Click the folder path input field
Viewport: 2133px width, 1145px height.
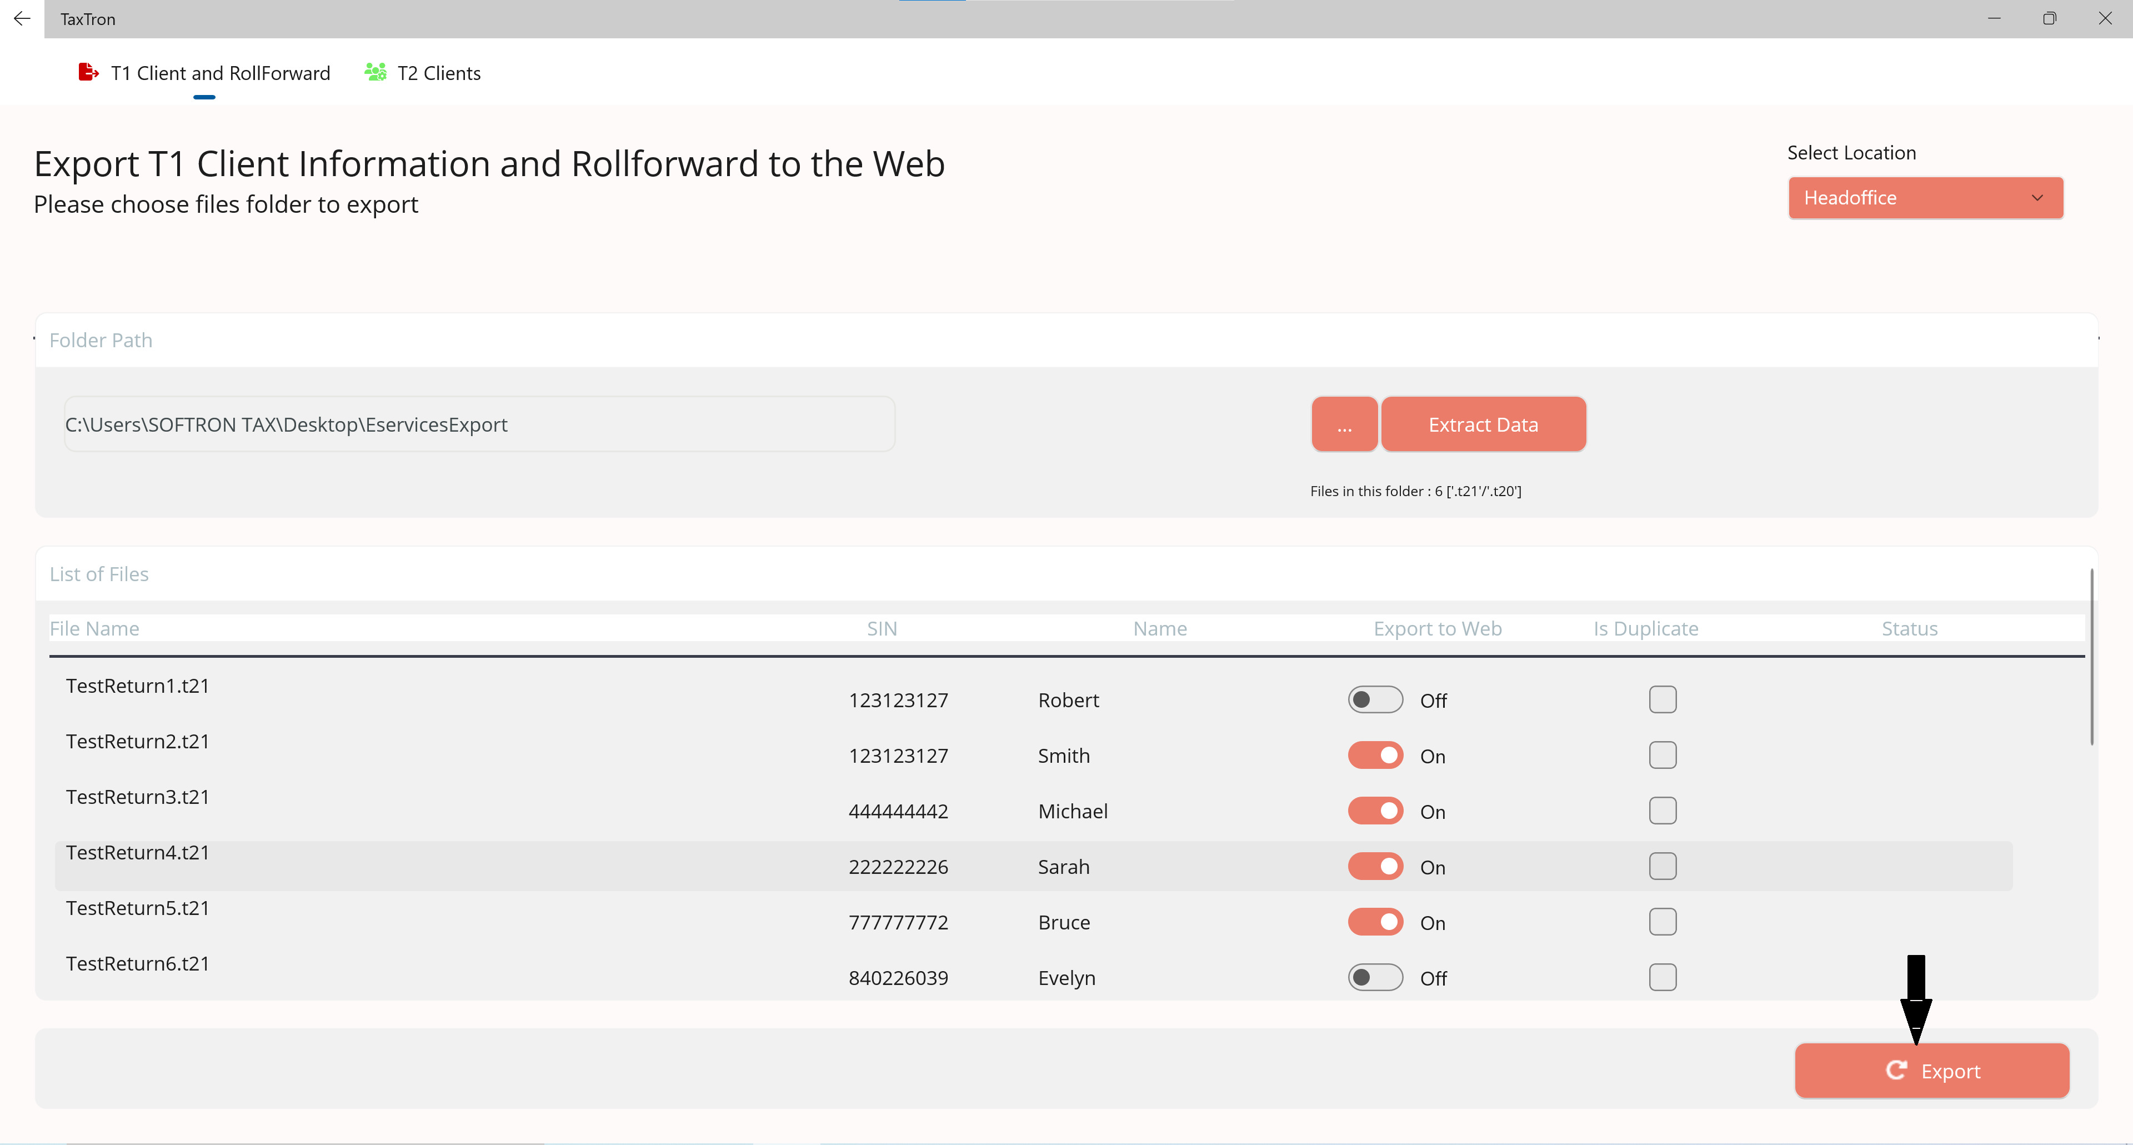point(479,424)
